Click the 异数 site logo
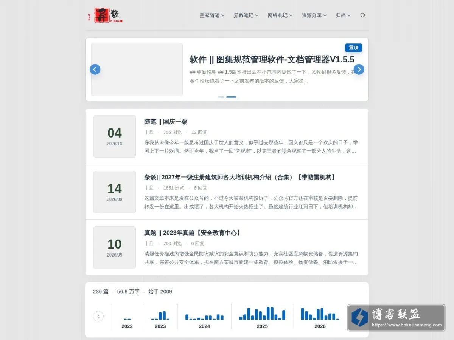454x340 pixels. tap(106, 15)
